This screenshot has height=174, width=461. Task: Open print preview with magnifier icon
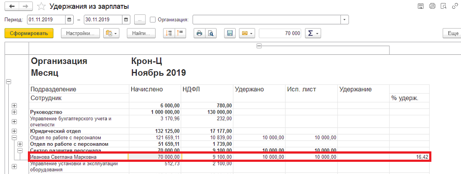tap(210, 33)
